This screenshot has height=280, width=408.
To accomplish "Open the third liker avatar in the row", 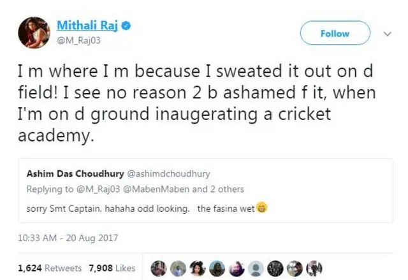I will click(198, 269).
